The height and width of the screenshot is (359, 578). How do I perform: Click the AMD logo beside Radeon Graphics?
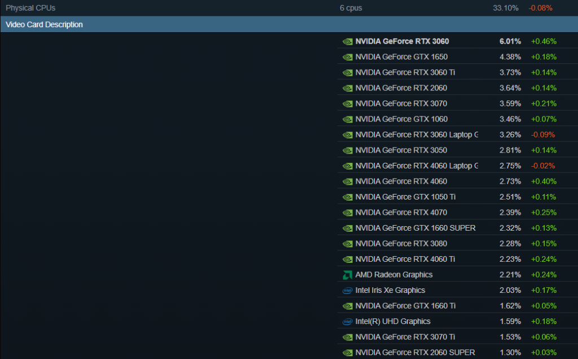point(347,275)
